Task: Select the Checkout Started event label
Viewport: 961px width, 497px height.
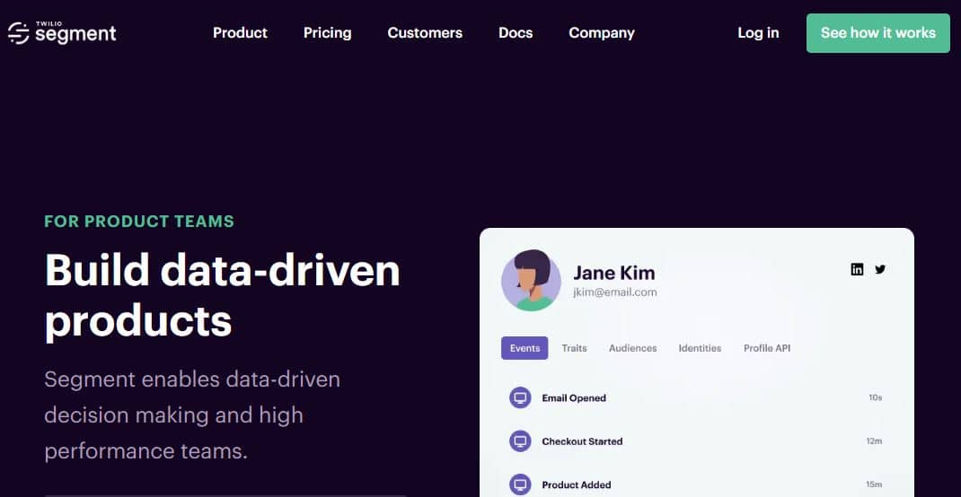Action: 582,441
